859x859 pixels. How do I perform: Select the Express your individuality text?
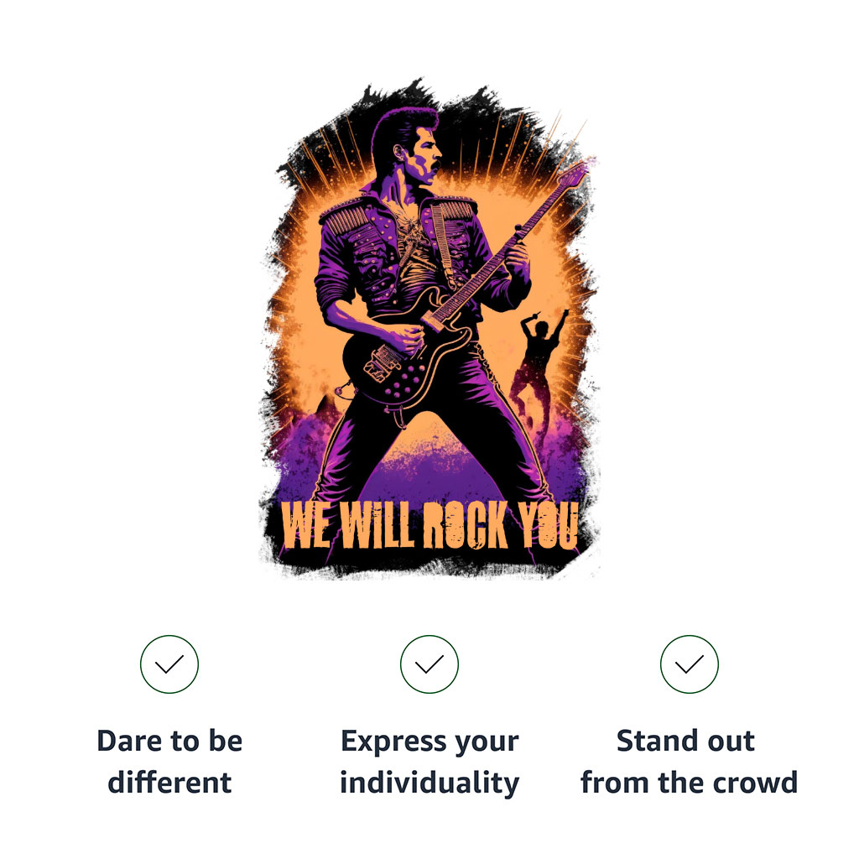pos(429,762)
